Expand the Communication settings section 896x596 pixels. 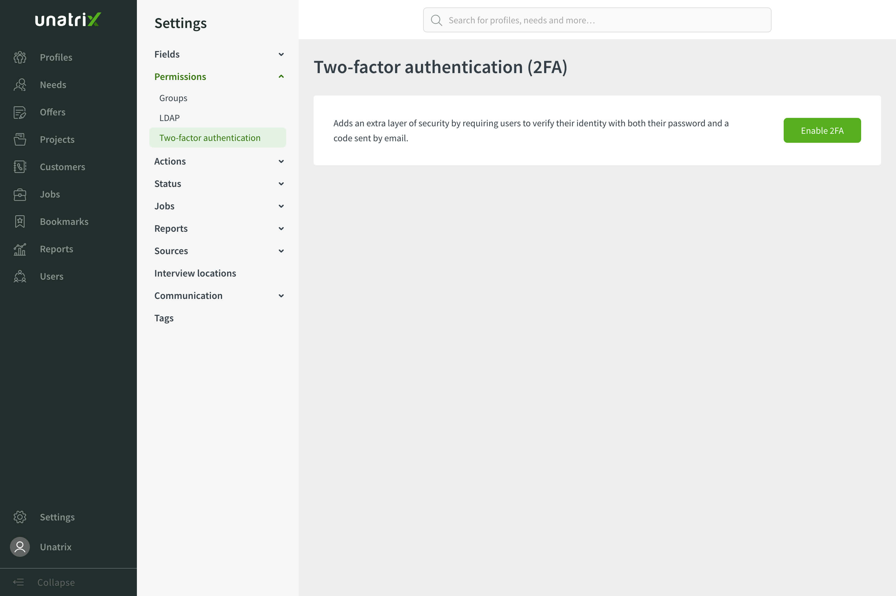[281, 296]
